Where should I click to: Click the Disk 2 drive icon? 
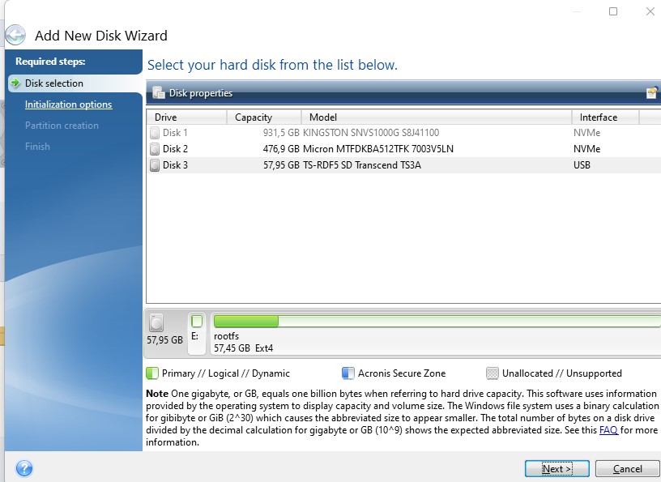(x=155, y=149)
